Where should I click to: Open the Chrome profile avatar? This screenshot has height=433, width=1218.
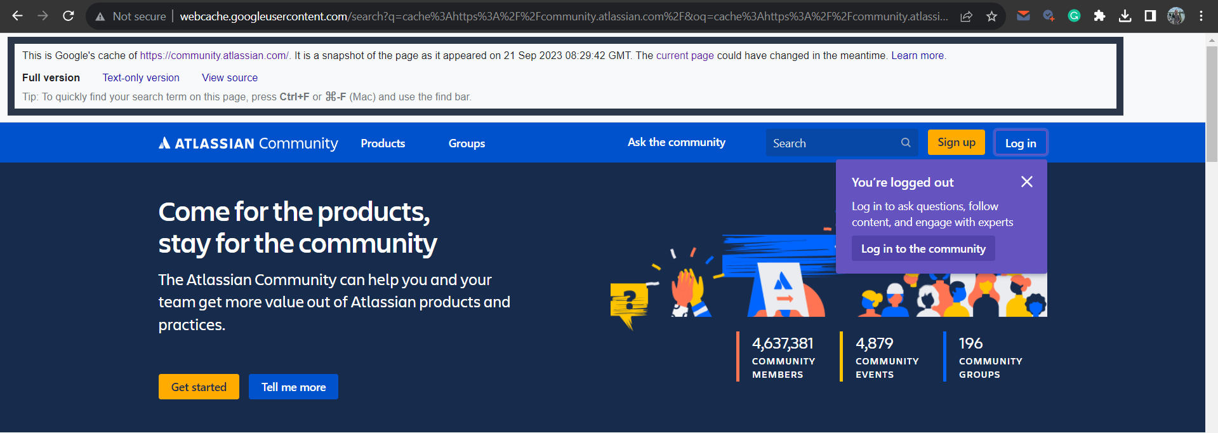click(1176, 16)
